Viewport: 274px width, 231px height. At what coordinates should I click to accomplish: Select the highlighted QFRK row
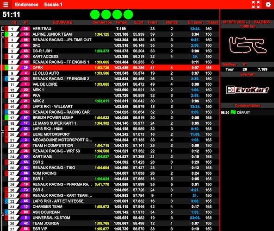tap(110, 68)
